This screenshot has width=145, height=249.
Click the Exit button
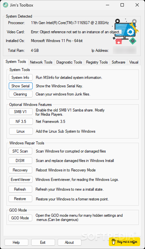click(x=43, y=242)
